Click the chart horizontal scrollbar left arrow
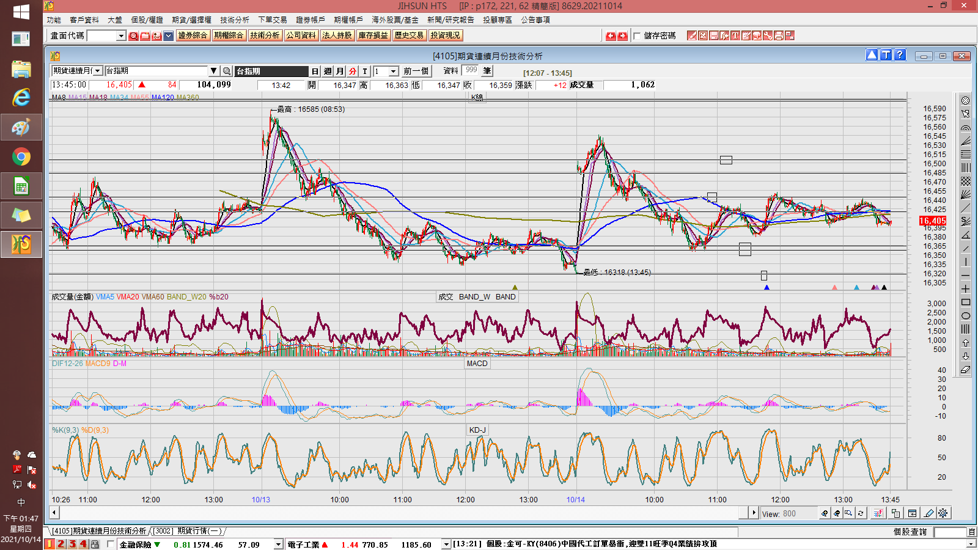Viewport: 978px width, 550px height. [54, 513]
